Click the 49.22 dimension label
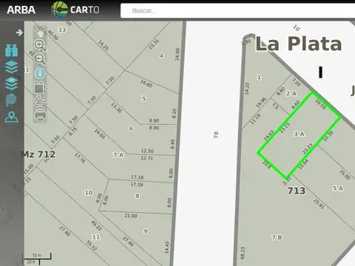The height and width of the screenshot is (266, 355). (96, 225)
